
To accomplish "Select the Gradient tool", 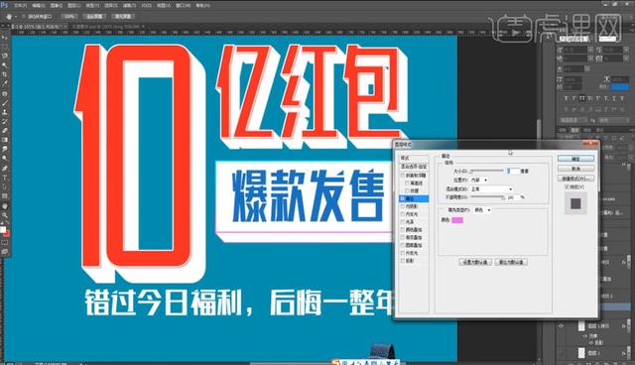I will pos(5,141).
